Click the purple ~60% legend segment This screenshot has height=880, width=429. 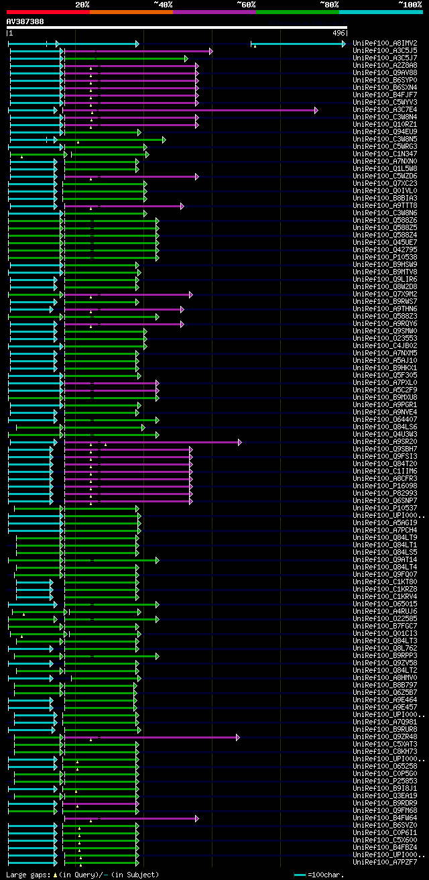click(214, 12)
